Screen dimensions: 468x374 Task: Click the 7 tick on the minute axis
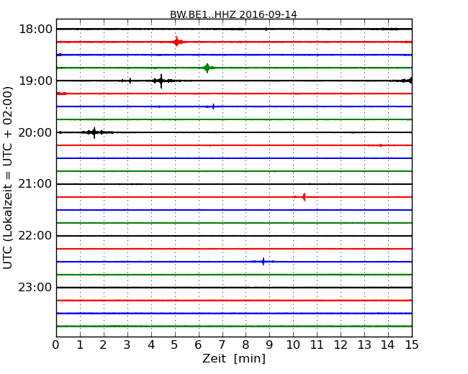222,345
